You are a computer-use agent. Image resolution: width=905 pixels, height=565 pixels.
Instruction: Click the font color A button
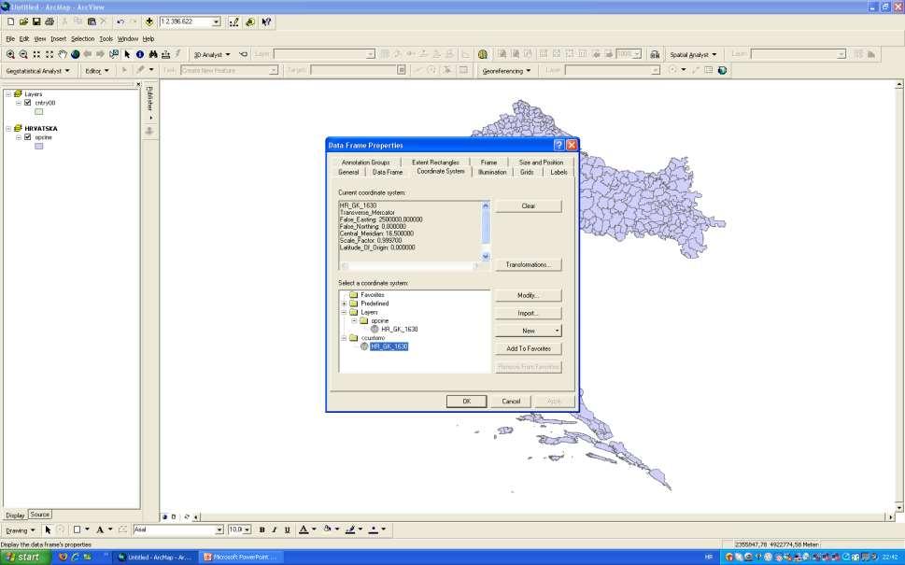(304, 530)
